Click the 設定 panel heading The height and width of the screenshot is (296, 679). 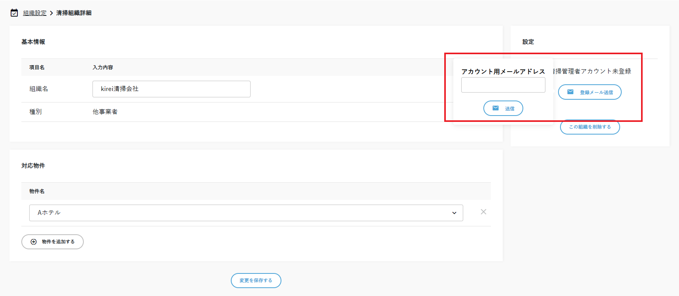click(x=528, y=42)
